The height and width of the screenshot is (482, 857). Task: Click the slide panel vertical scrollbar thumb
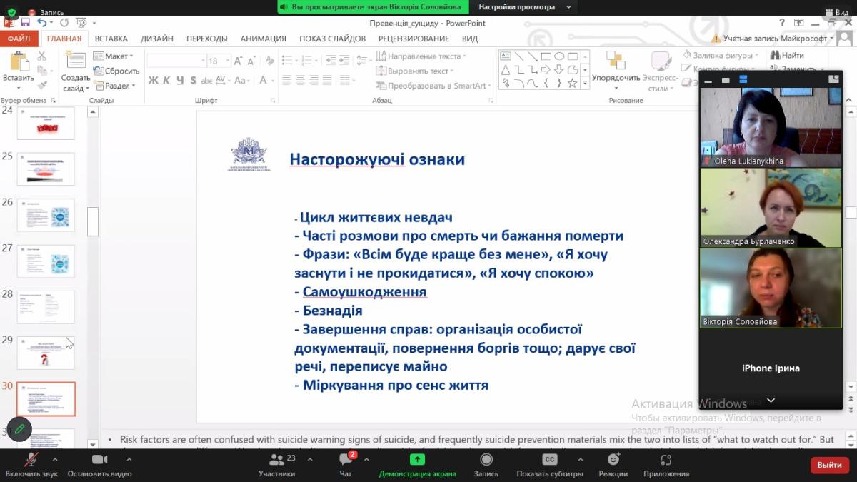click(x=93, y=221)
